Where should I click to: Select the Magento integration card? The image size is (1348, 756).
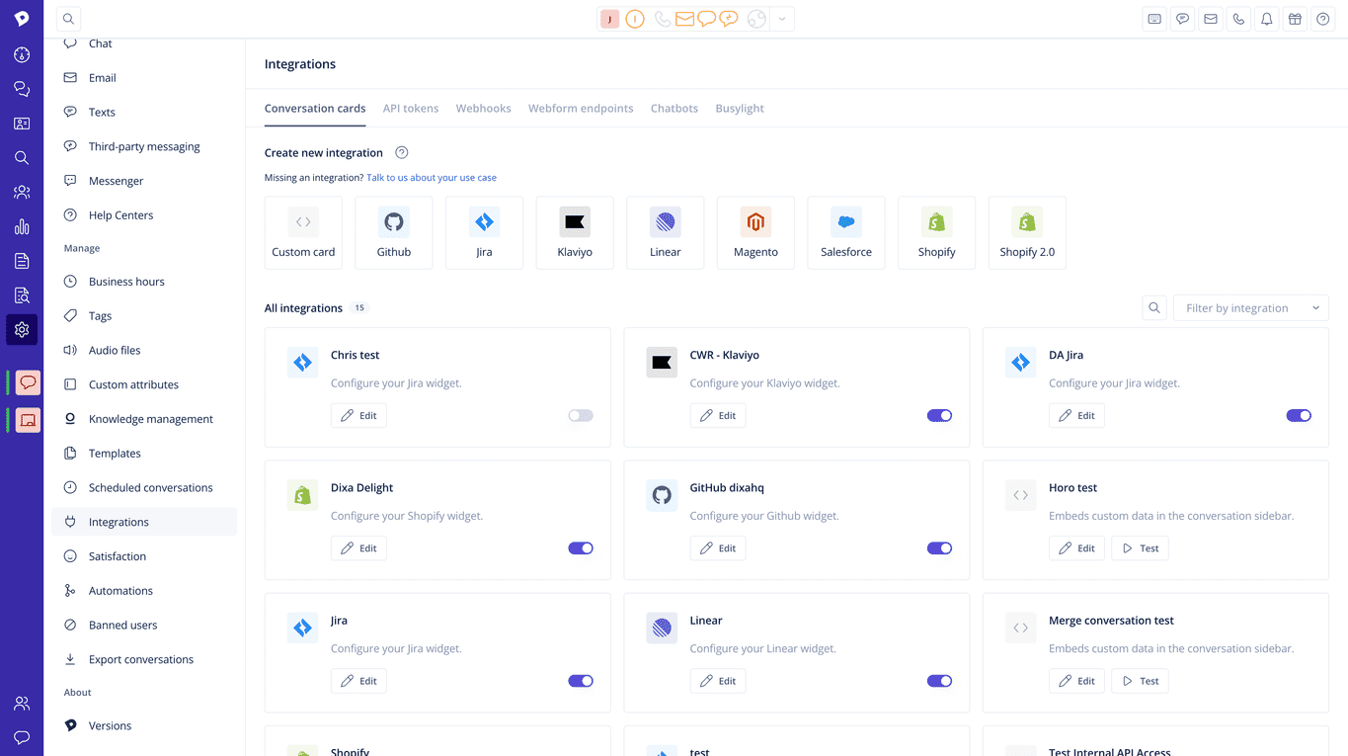755,232
